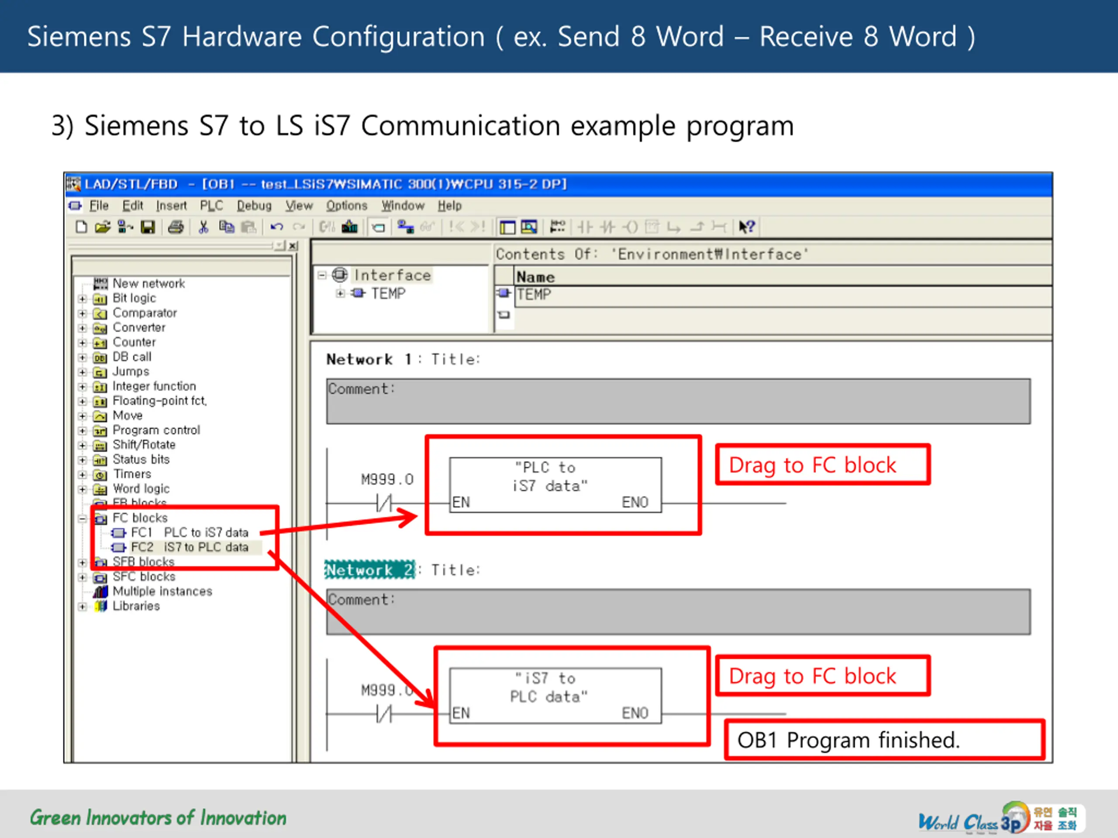Viewport: 1118px width, 838px height.
Task: Click the Cut scissors icon
Action: point(203,227)
